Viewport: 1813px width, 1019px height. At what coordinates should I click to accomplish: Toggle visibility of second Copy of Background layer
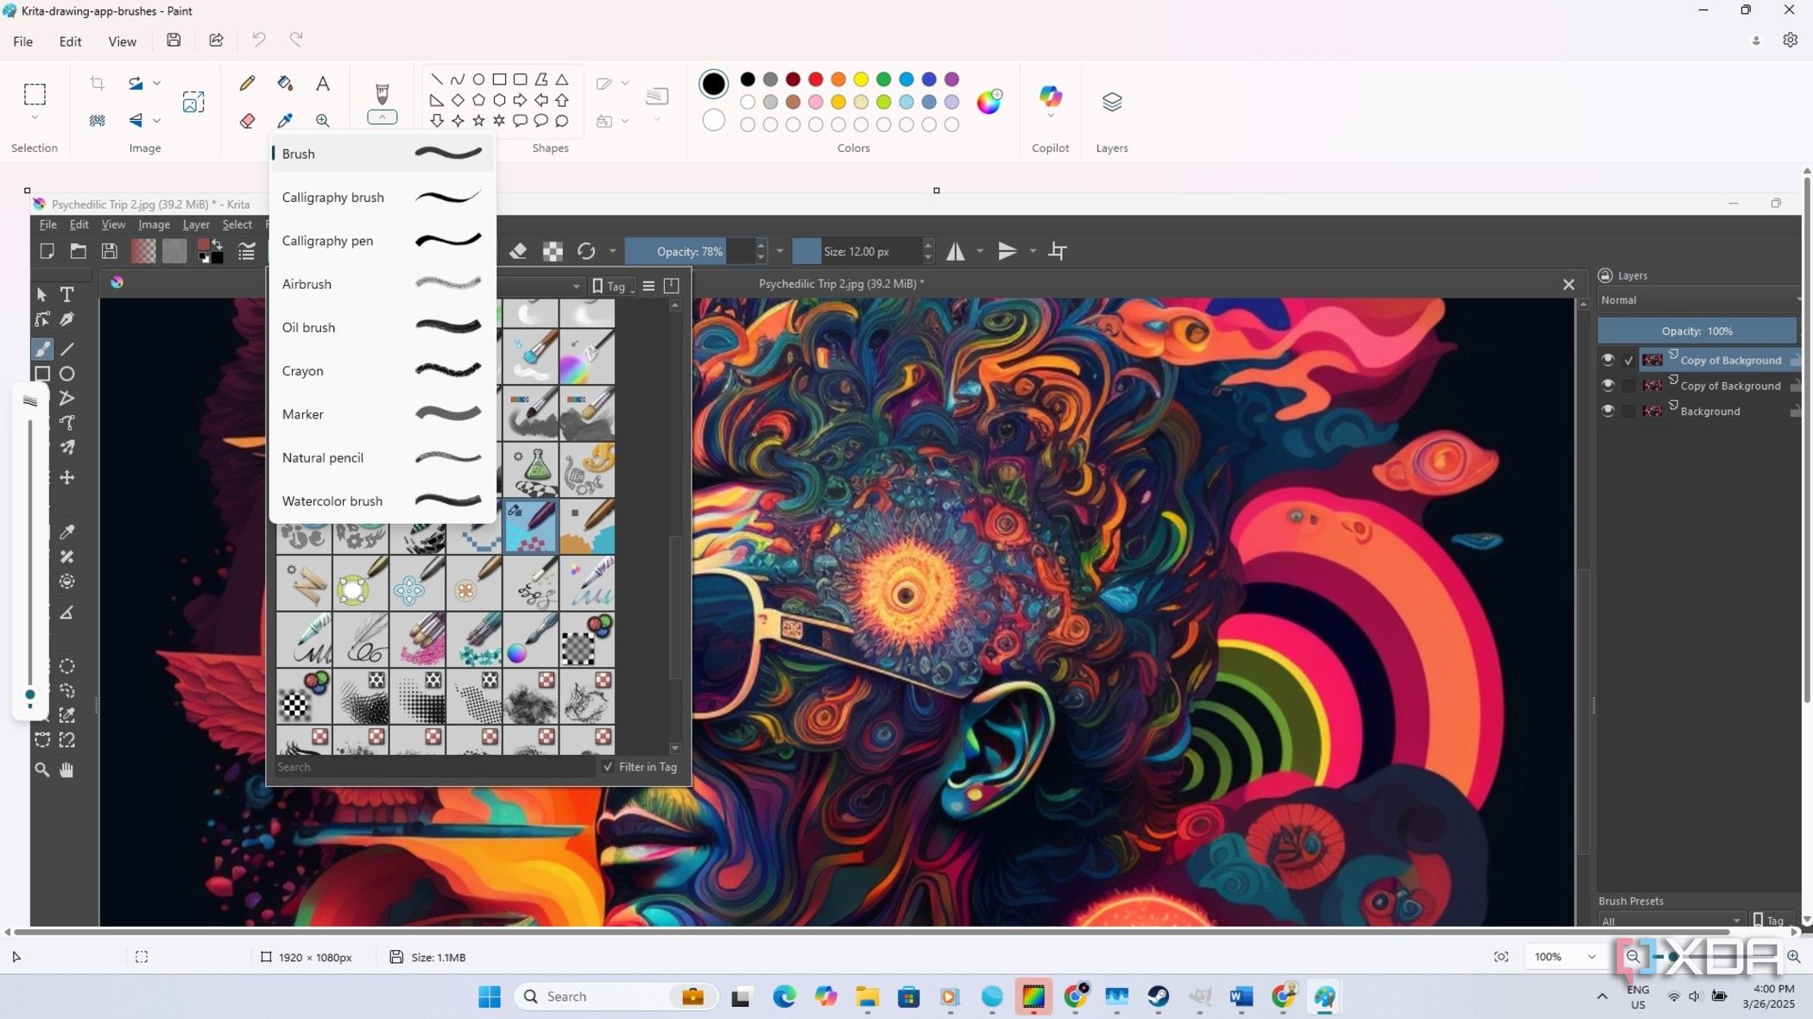click(x=1608, y=385)
